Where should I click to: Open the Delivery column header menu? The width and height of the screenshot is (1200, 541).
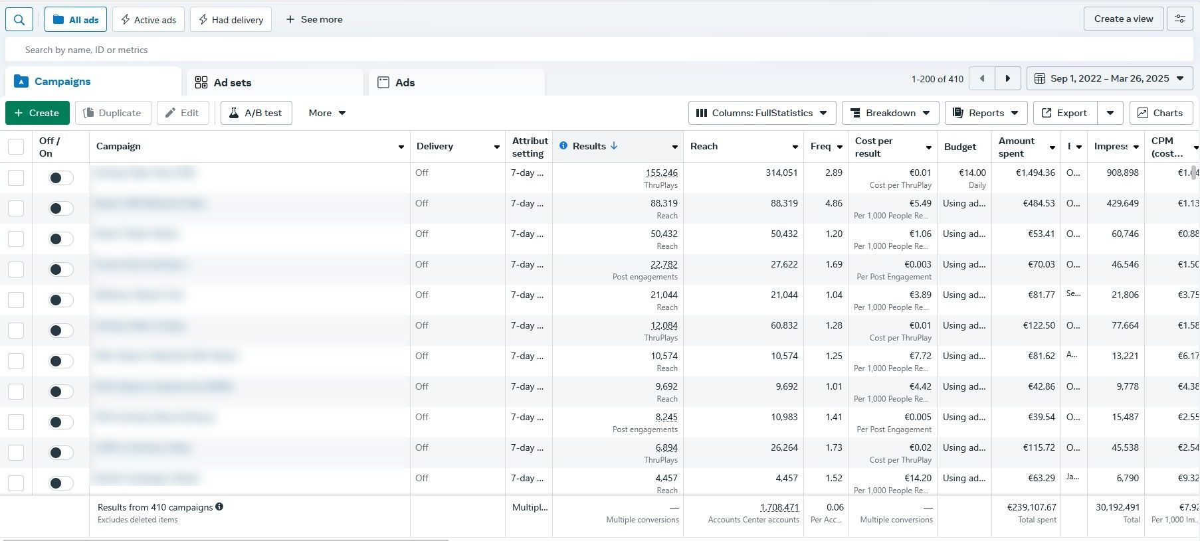[496, 147]
